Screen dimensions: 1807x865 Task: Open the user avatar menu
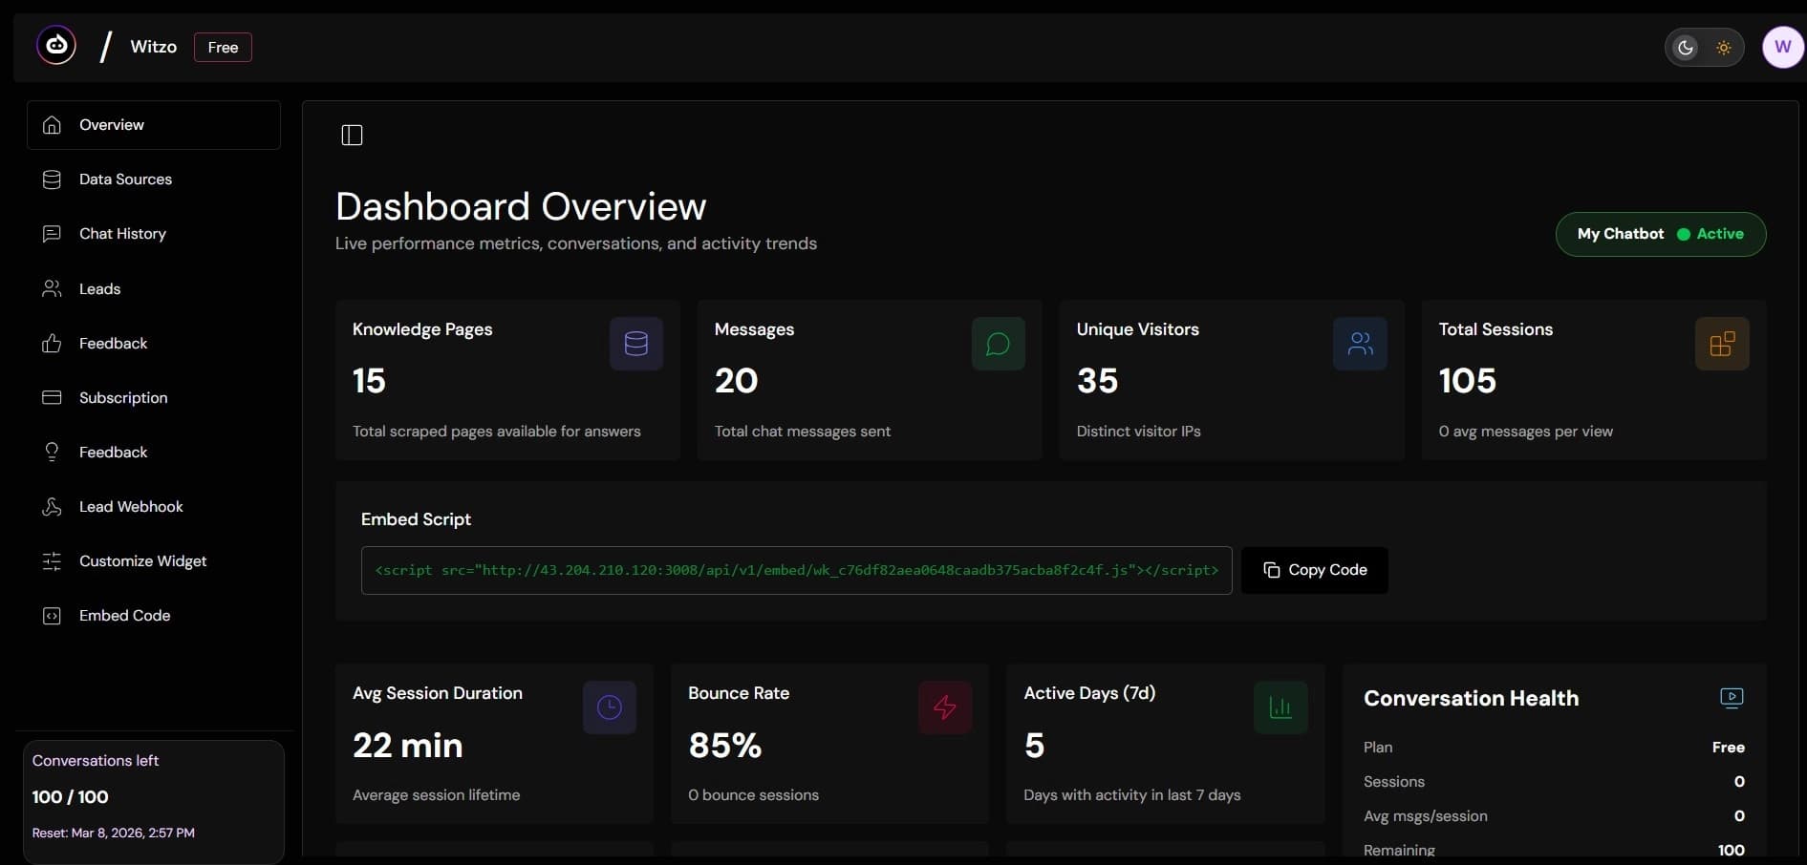tap(1781, 46)
